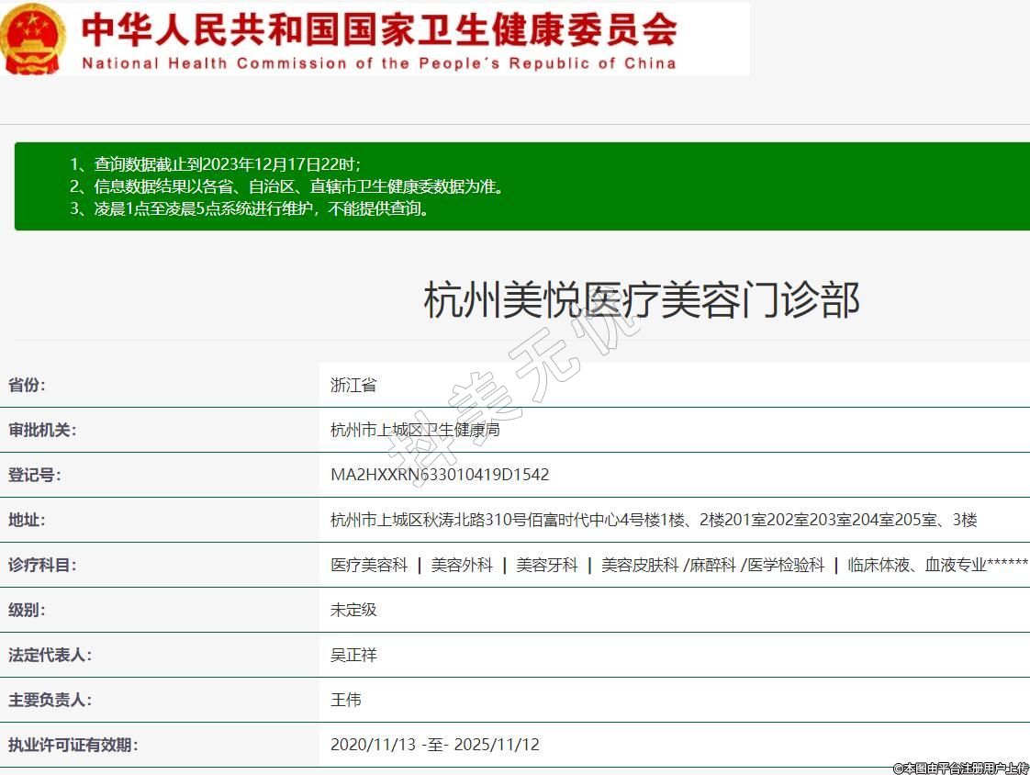Image resolution: width=1030 pixels, height=775 pixels.
Task: Click the English National Health Commission subtitle
Action: pos(379,63)
